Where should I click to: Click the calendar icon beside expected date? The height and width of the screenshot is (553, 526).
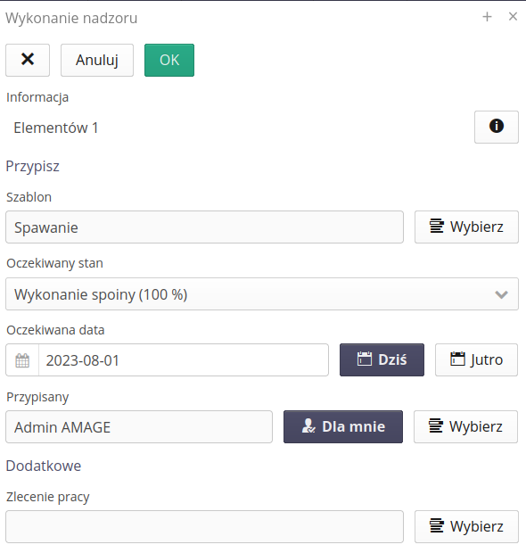22,360
